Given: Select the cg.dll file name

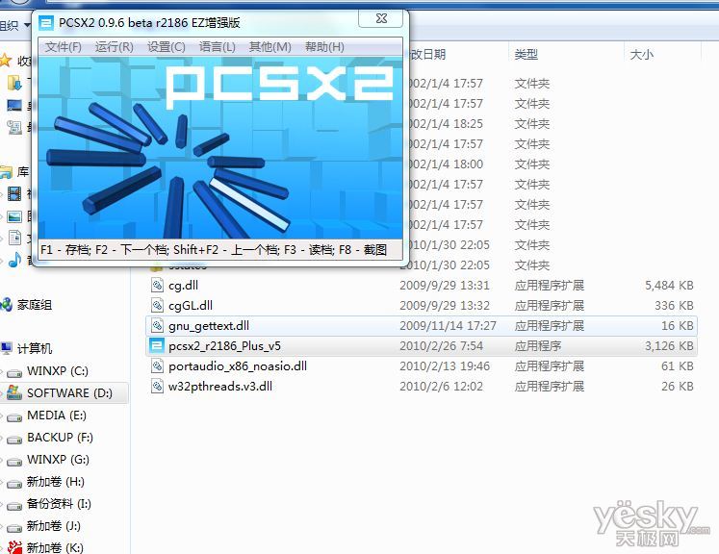Looking at the screenshot, I should point(183,286).
